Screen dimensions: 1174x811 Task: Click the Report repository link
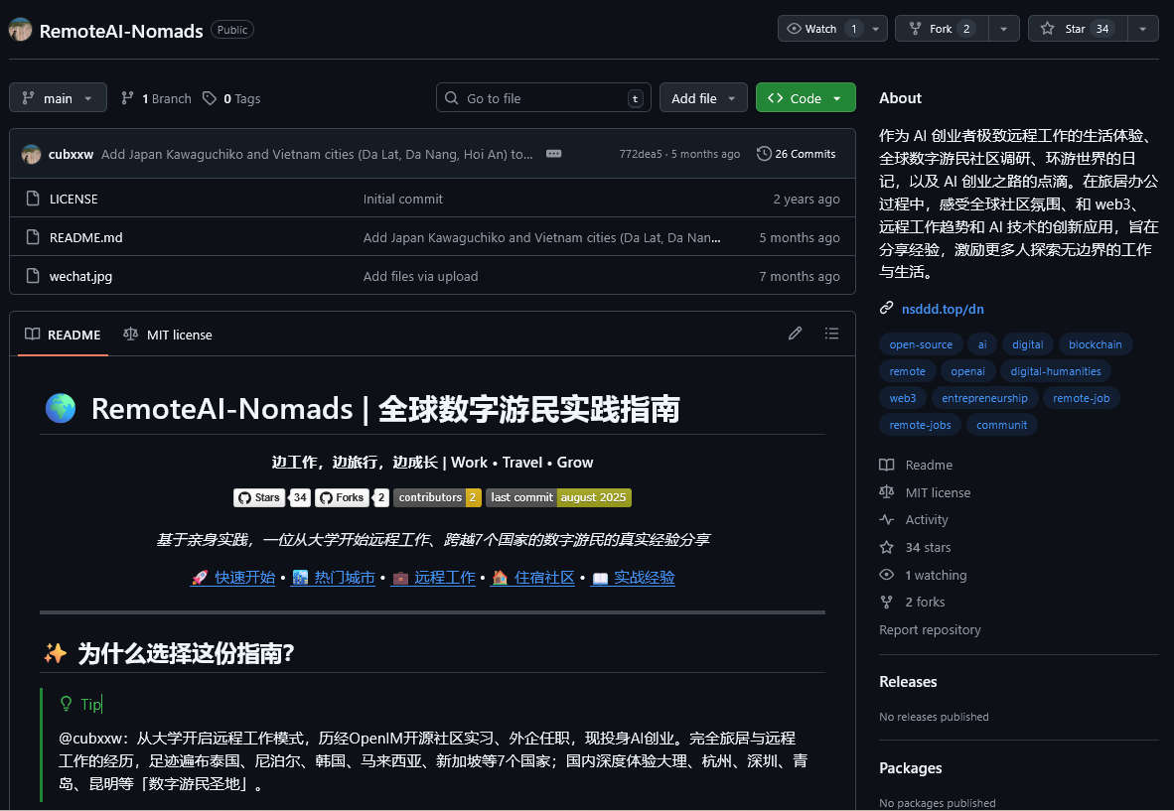pos(930,630)
